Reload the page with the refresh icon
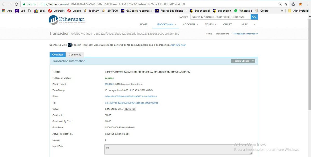The height and width of the screenshot is (157, 311). (x=16, y=4)
